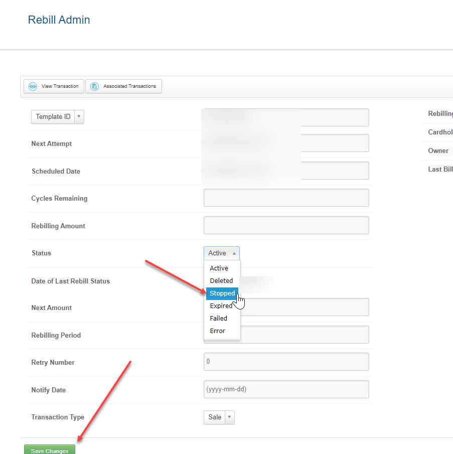
Task: Expand the Transaction Type Sale dropdown
Action: point(219,417)
